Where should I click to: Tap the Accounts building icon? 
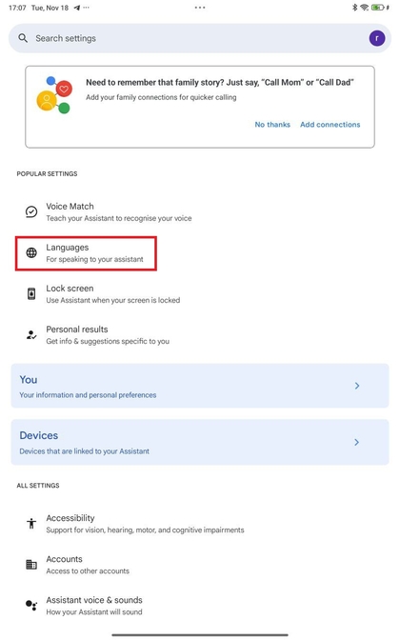[x=31, y=565]
